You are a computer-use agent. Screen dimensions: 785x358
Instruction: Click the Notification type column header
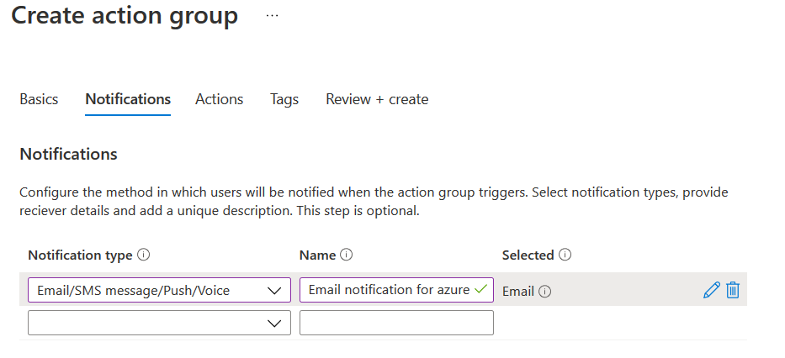(x=80, y=255)
